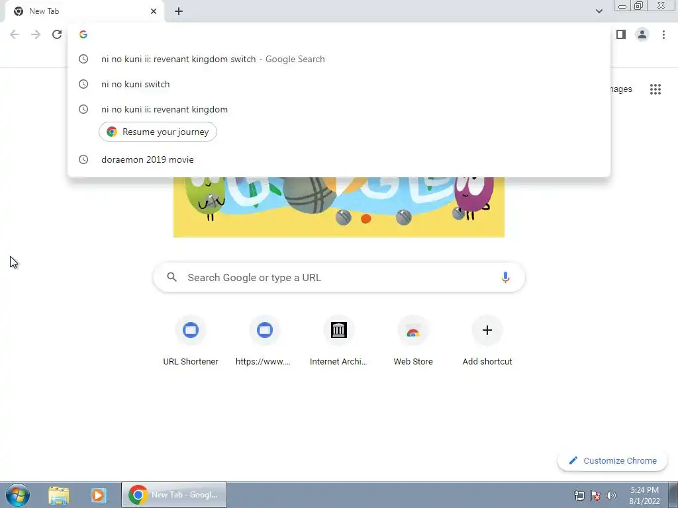The width and height of the screenshot is (678, 508).
Task: Click the Resume your journey chip
Action: (x=158, y=132)
